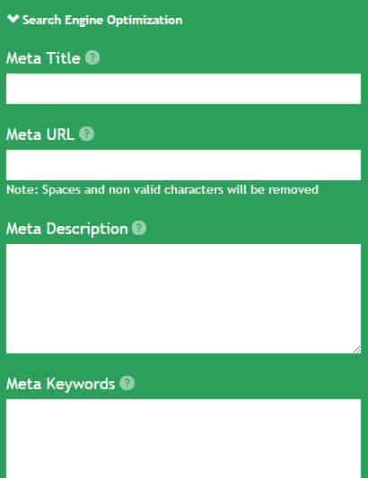Place cursor at start of Meta Title box
Viewport: 368px width, 478px height.
point(11,89)
